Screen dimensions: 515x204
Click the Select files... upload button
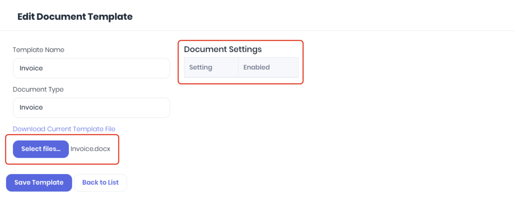coord(41,149)
